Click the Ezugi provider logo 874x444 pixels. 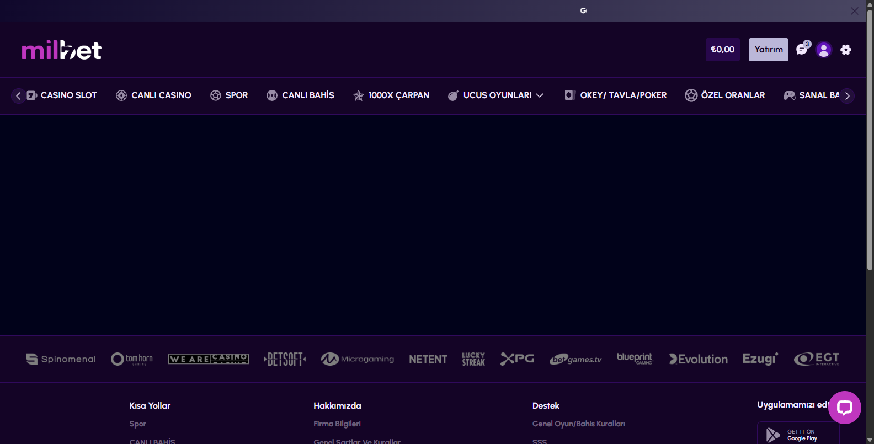[x=760, y=359]
